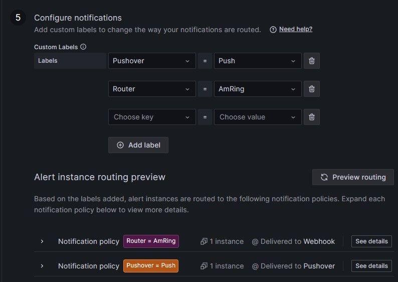
Task: Delete the Router = AmRing label row
Action: coord(311,89)
